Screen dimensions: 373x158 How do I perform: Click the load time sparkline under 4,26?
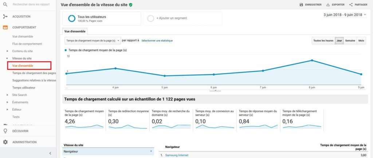coord(84,127)
